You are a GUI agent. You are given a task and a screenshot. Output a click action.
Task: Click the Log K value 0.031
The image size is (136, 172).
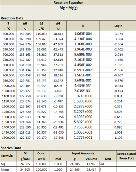click(x=118, y=96)
